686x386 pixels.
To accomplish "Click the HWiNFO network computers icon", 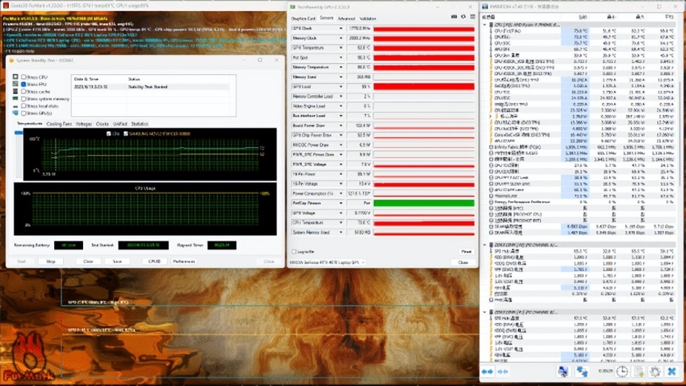I will (563, 372).
